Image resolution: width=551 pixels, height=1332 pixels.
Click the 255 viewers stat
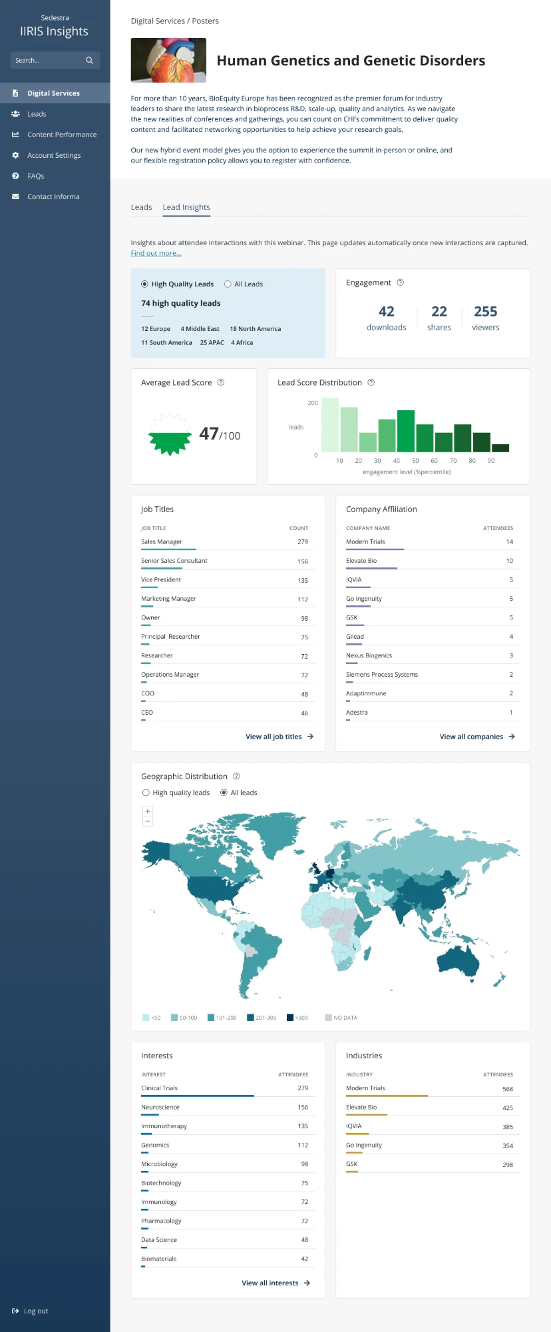coord(486,318)
